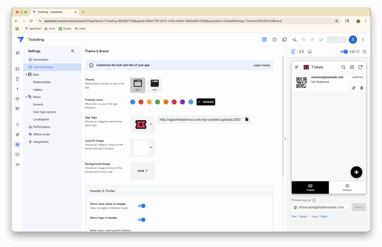Open the Chat apps icon in left rail

tap(18, 108)
